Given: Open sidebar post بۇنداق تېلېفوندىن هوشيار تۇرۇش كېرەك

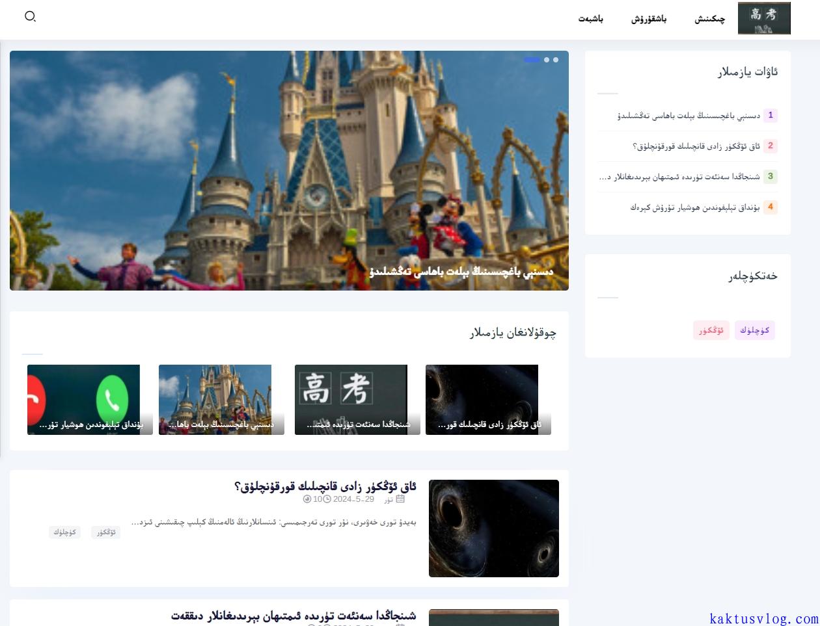Looking at the screenshot, I should click(694, 207).
